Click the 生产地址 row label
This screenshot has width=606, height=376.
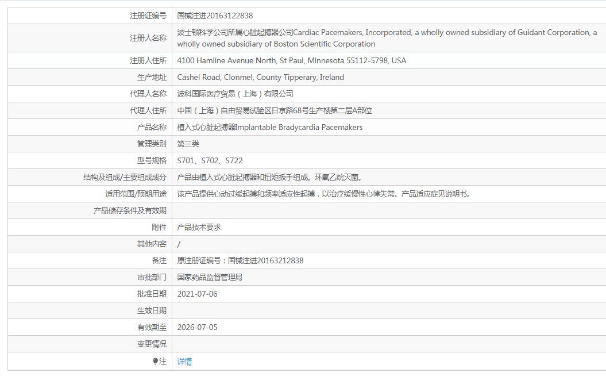click(x=152, y=77)
